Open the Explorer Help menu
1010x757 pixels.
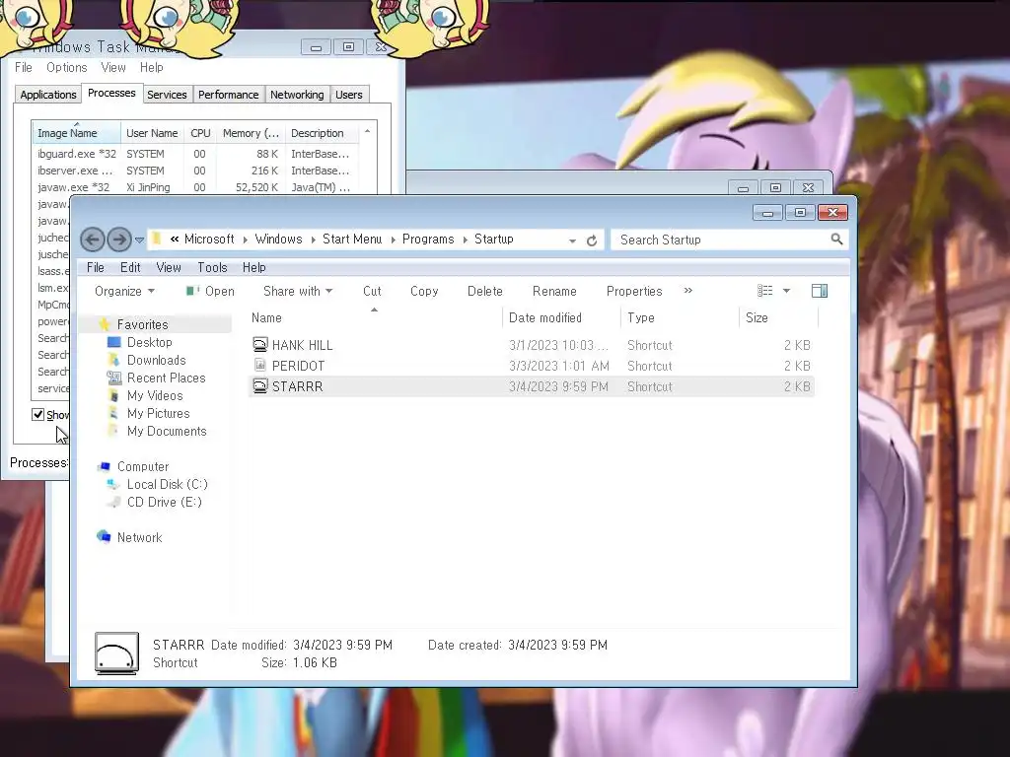[x=253, y=267]
